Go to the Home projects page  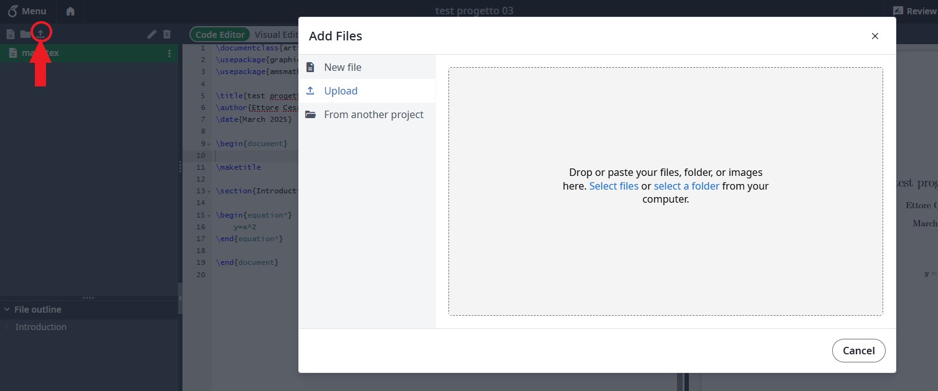point(70,11)
